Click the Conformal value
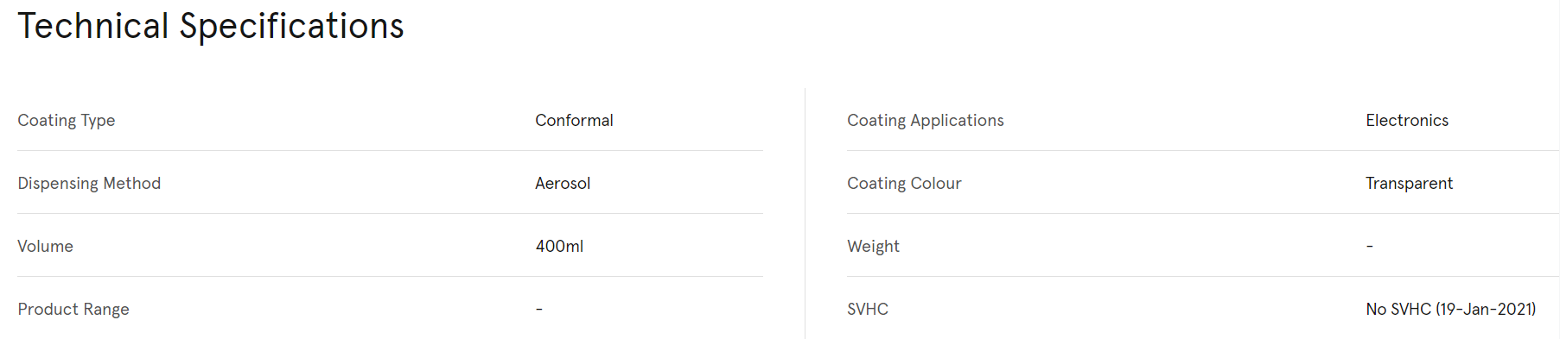The height and width of the screenshot is (339, 1560). (x=574, y=120)
